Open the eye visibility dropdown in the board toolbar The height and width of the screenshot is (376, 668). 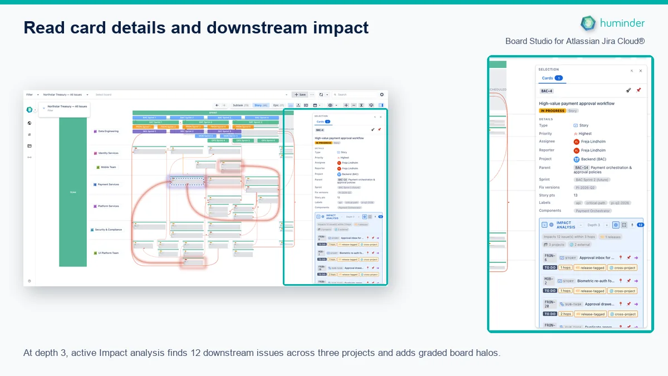(333, 105)
